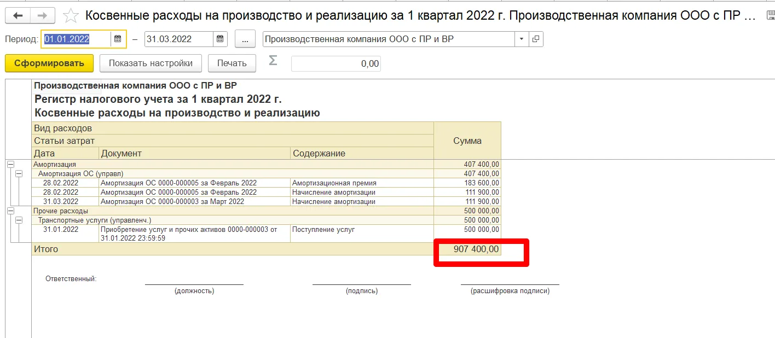This screenshot has width=775, height=338.
Task: Click the ellipsis period selection button
Action: (245, 39)
